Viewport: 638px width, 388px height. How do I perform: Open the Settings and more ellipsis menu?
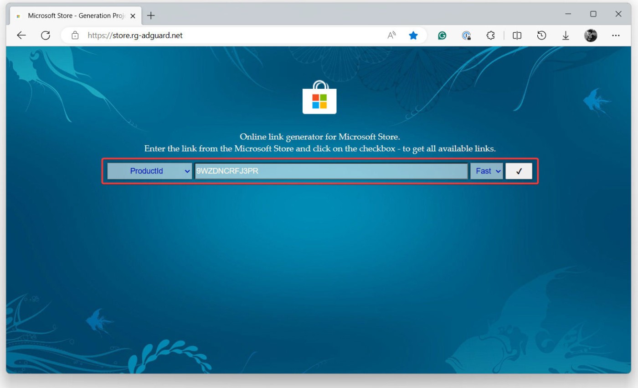[x=616, y=36]
